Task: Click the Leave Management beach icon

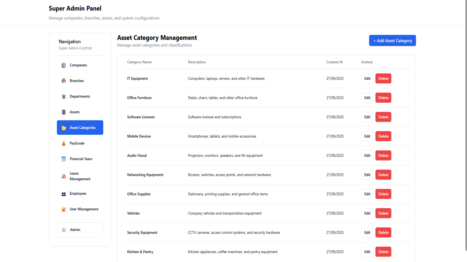Action: [x=64, y=176]
